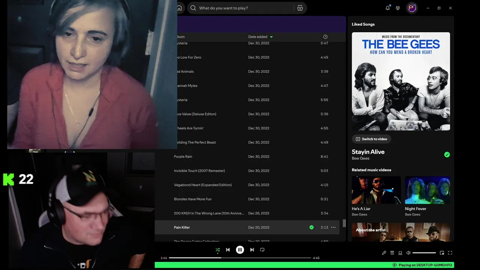
Task: Select the Purple Rain row
Action: tap(247, 156)
